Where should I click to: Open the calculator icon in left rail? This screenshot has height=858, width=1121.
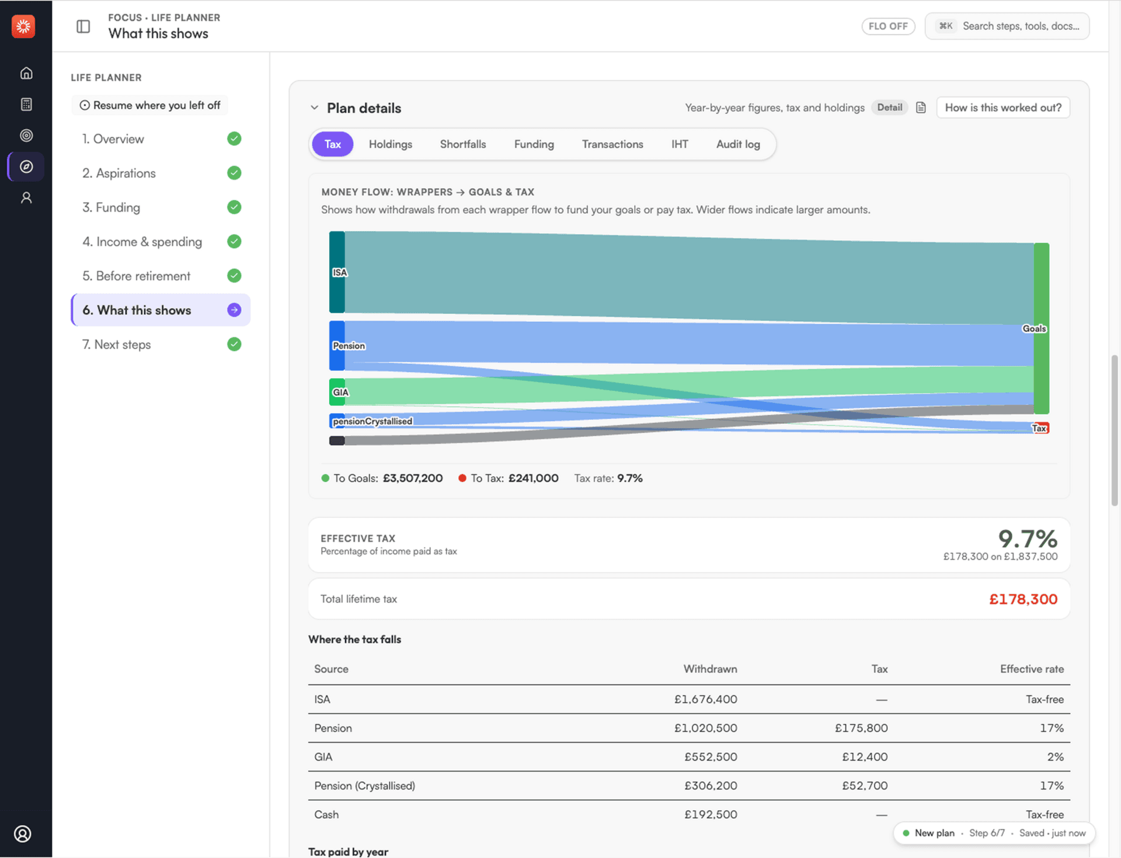tap(26, 105)
